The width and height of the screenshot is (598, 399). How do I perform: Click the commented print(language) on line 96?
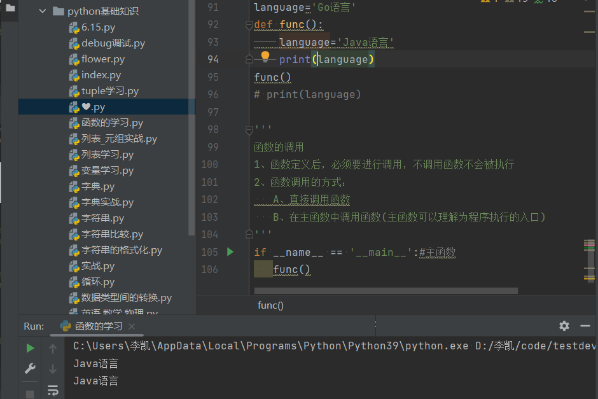coord(307,95)
